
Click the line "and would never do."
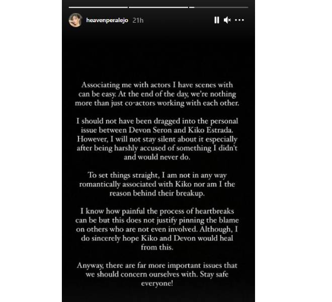(x=157, y=157)
